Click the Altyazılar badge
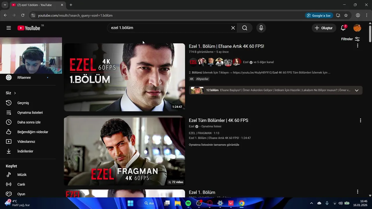The width and height of the screenshot is (372, 209). (x=202, y=79)
